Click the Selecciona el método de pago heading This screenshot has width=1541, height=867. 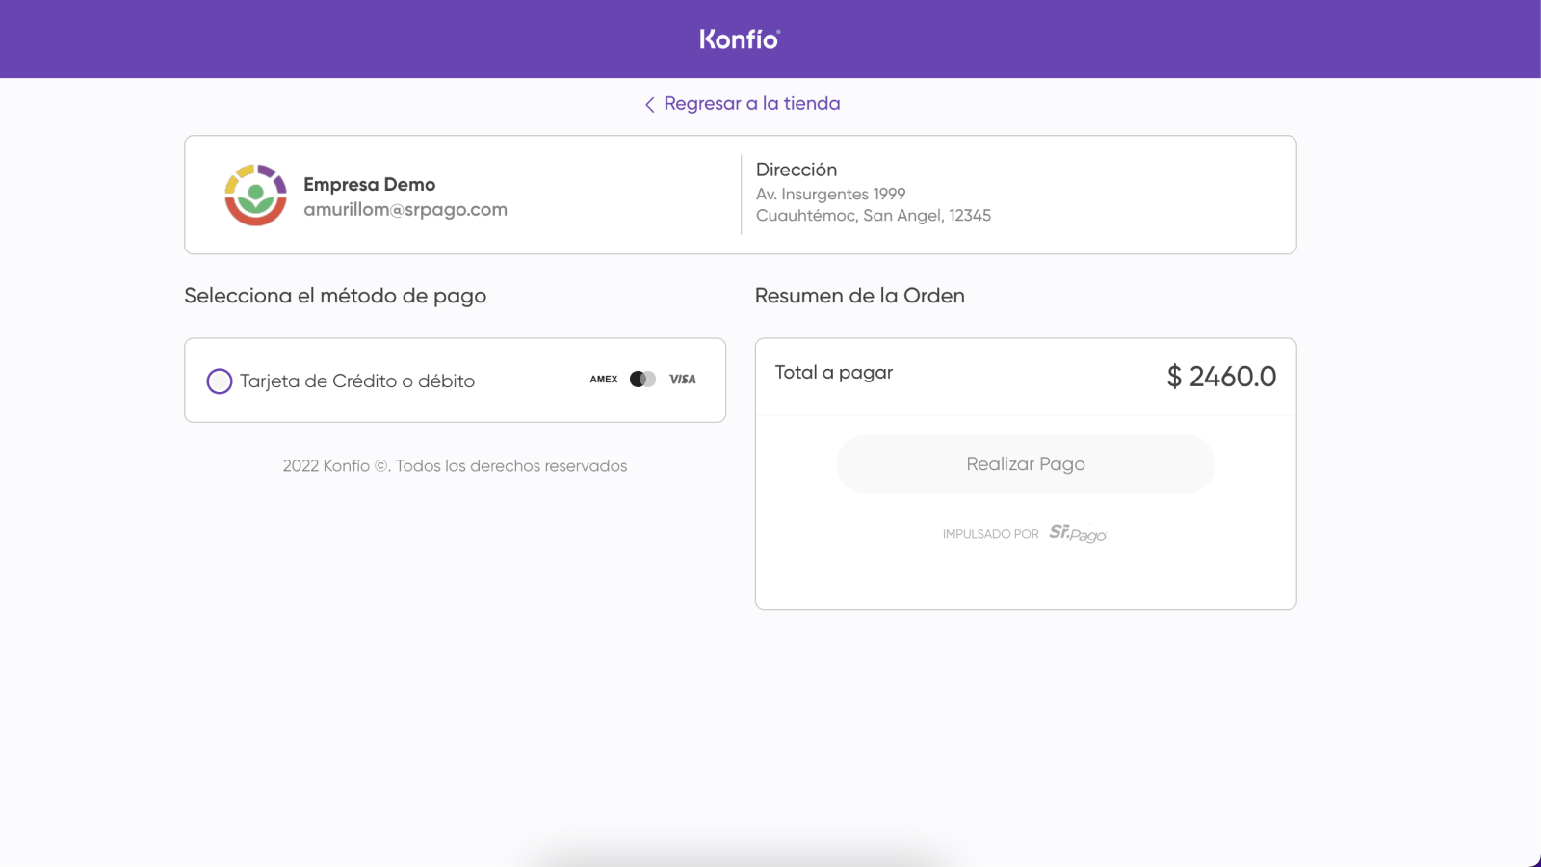[x=335, y=296]
